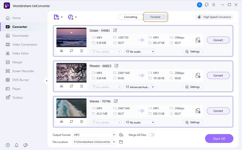The width and height of the screenshot is (242, 150).
Task: Expand Advanced Audio dropdown for Flowers
Action: (x=139, y=87)
